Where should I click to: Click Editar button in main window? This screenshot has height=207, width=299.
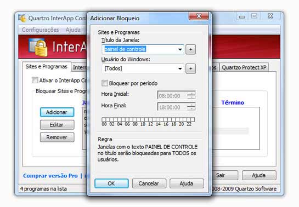tap(57, 125)
